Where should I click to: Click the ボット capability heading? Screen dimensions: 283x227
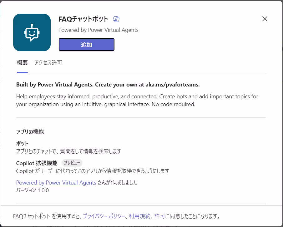coord(23,143)
